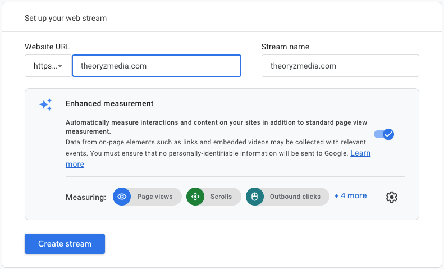
Task: Select the Scrolls chip label
Action: (x=221, y=197)
